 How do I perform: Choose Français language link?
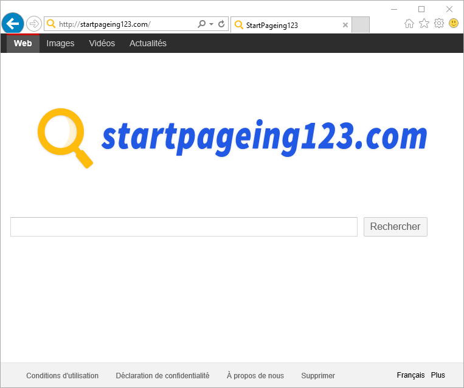[410, 375]
